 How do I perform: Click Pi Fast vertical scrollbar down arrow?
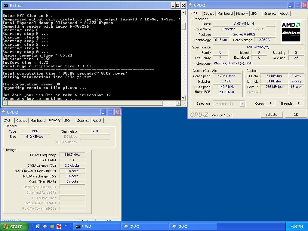click(183, 98)
